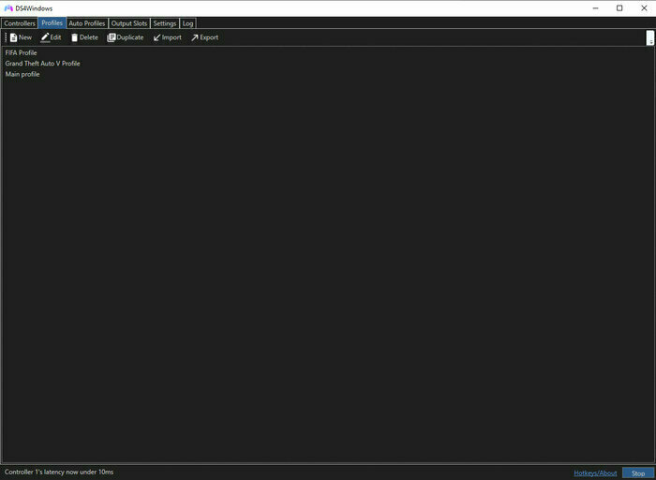Click the Import arrow icon
656x480 pixels.
coord(157,37)
